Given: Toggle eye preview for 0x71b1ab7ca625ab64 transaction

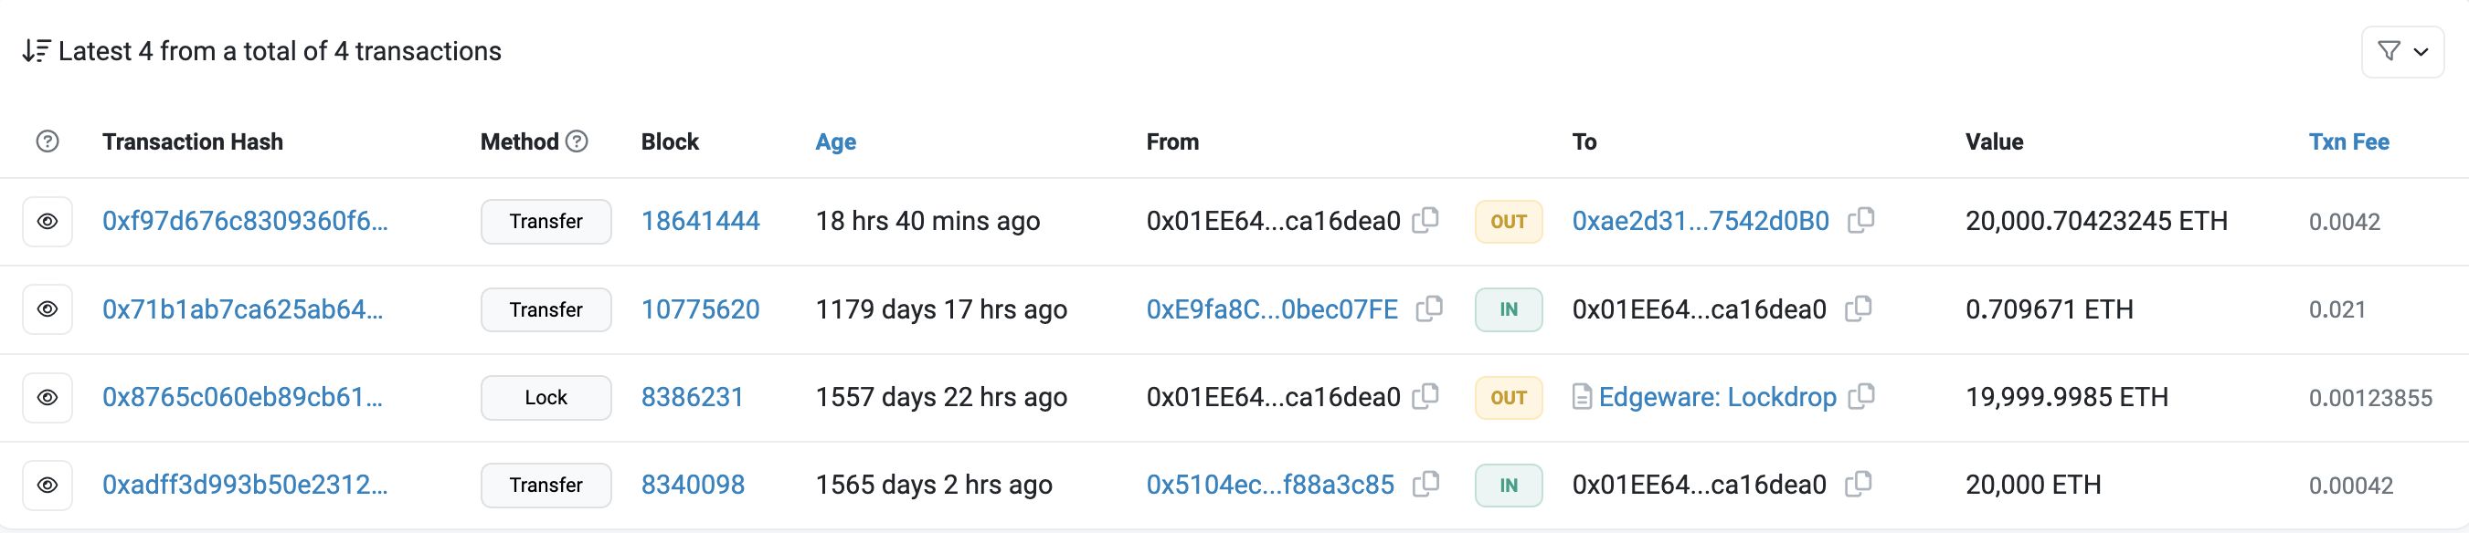Looking at the screenshot, I should pyautogui.click(x=47, y=309).
